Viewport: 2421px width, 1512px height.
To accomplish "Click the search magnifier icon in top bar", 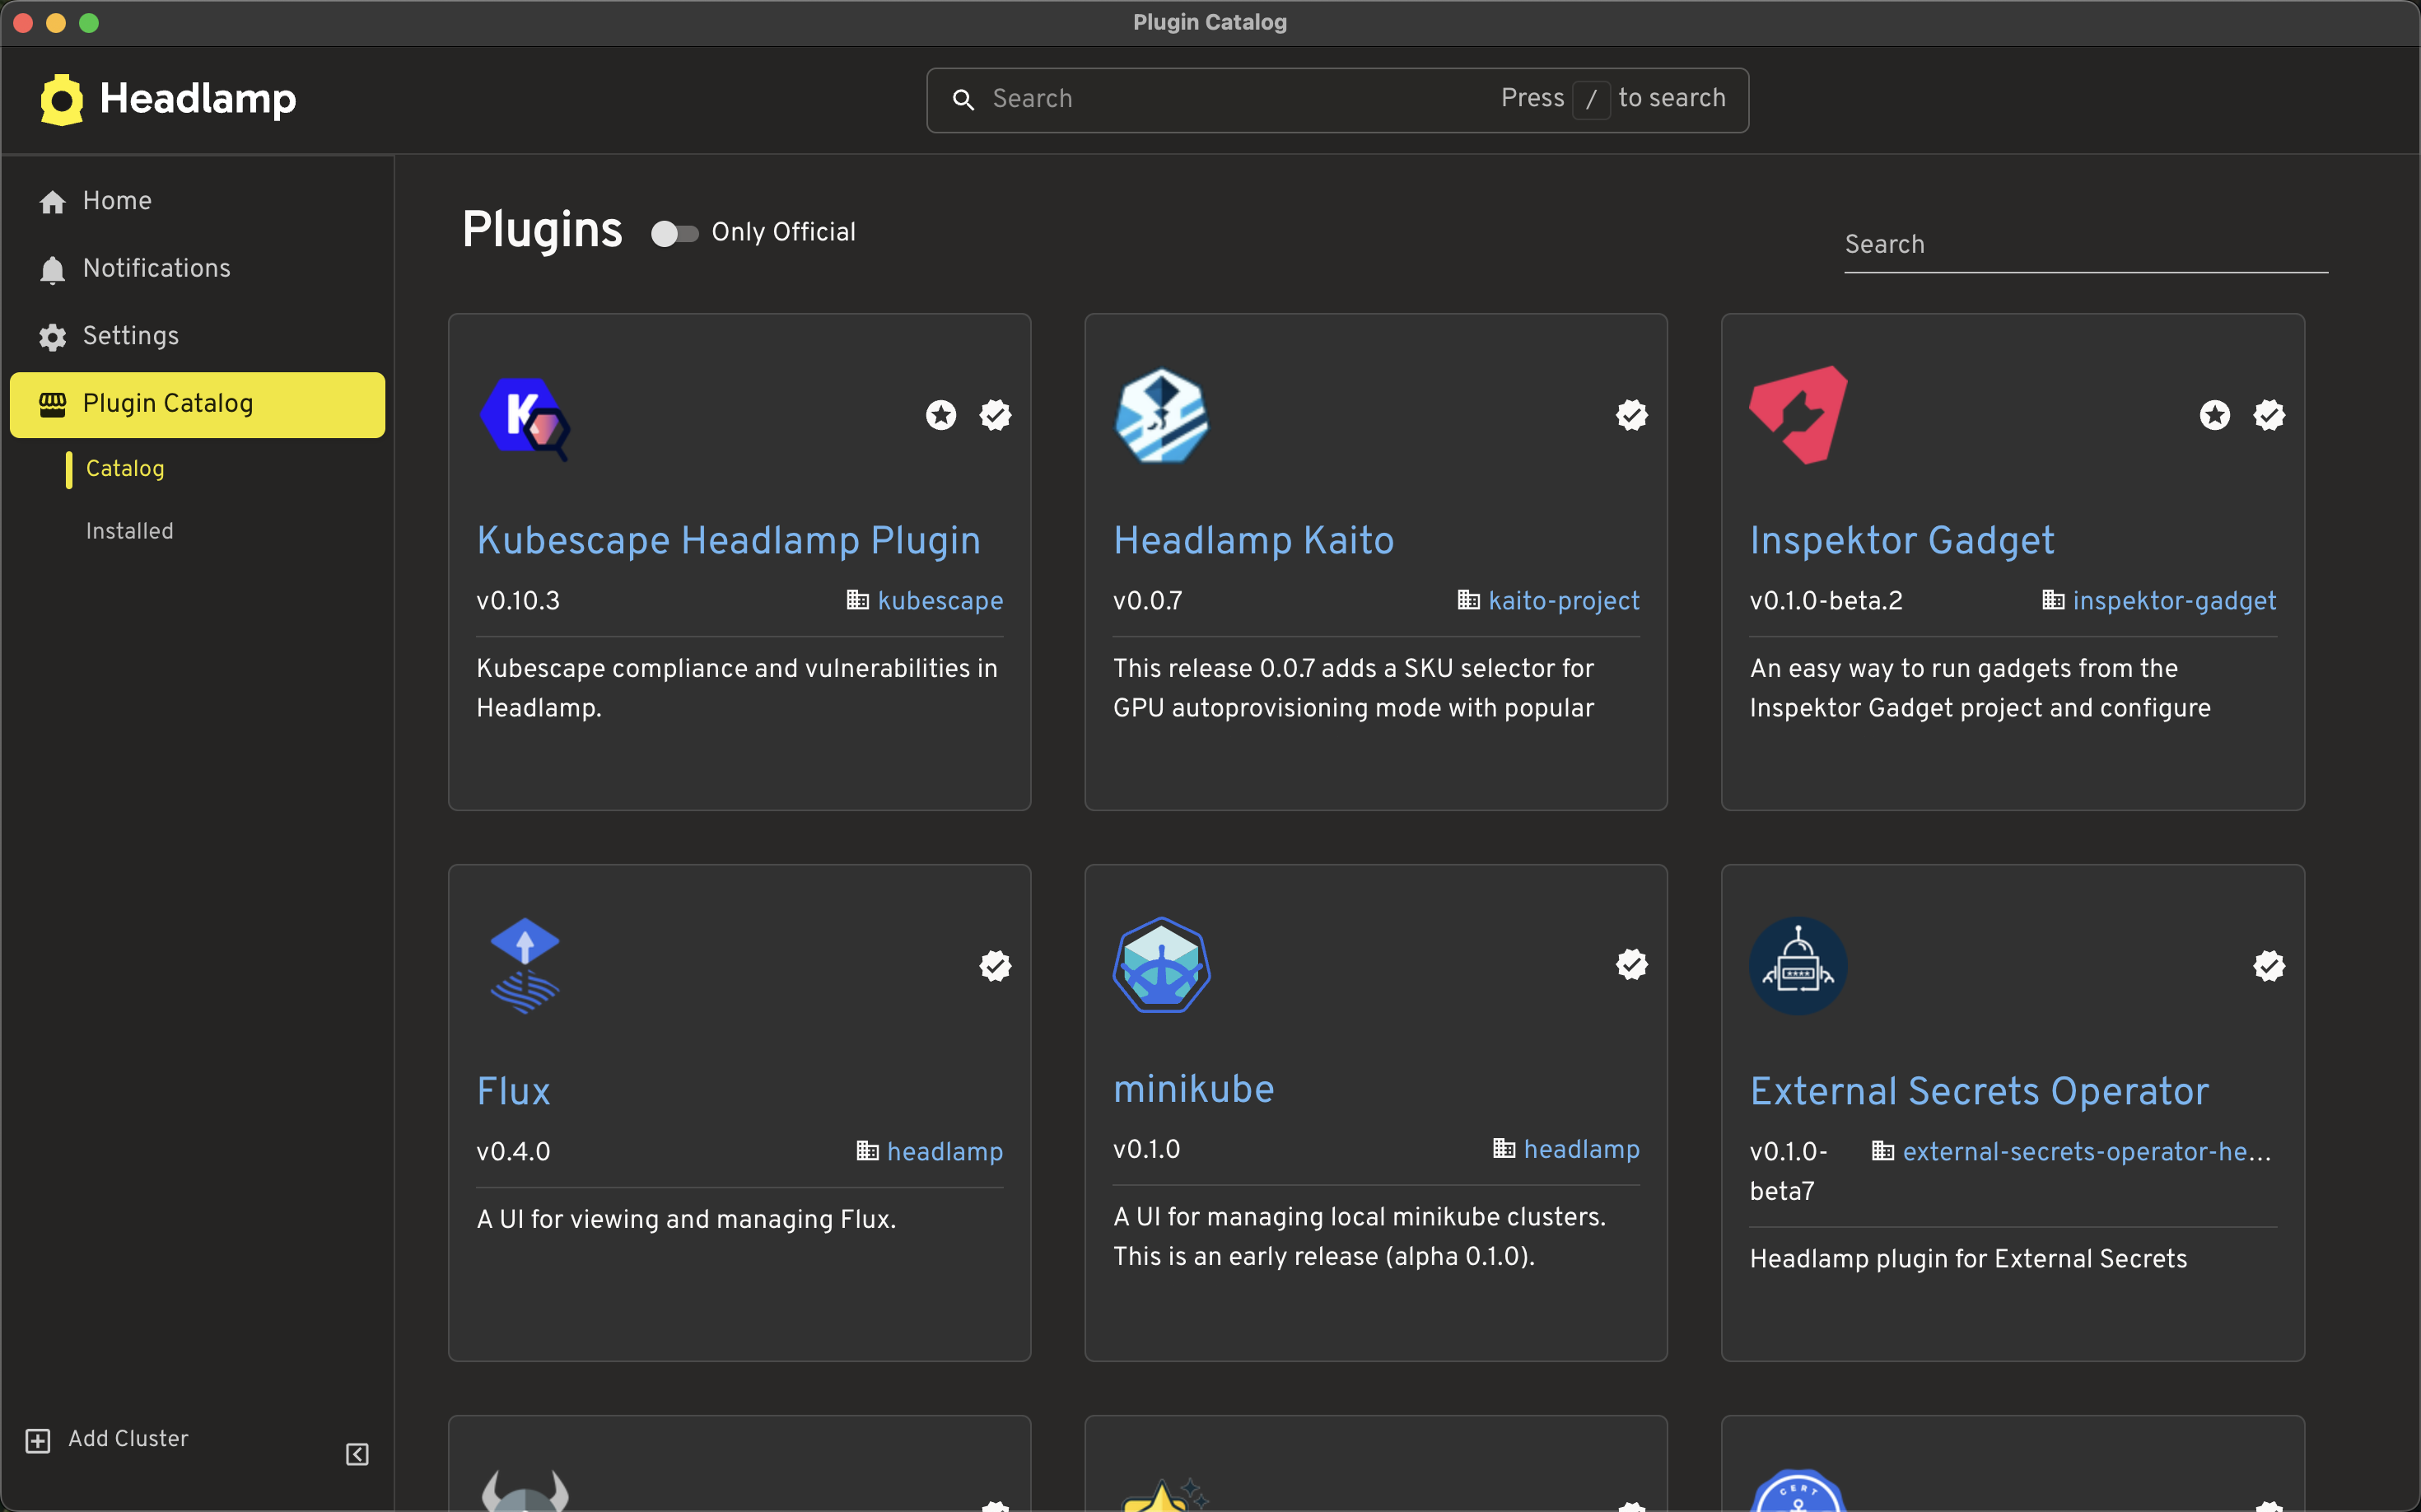I will pos(964,100).
